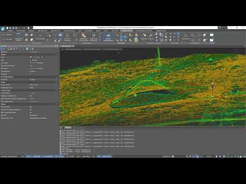
Task: Click the green vertical pole object in viewport
Action: coord(158,57)
